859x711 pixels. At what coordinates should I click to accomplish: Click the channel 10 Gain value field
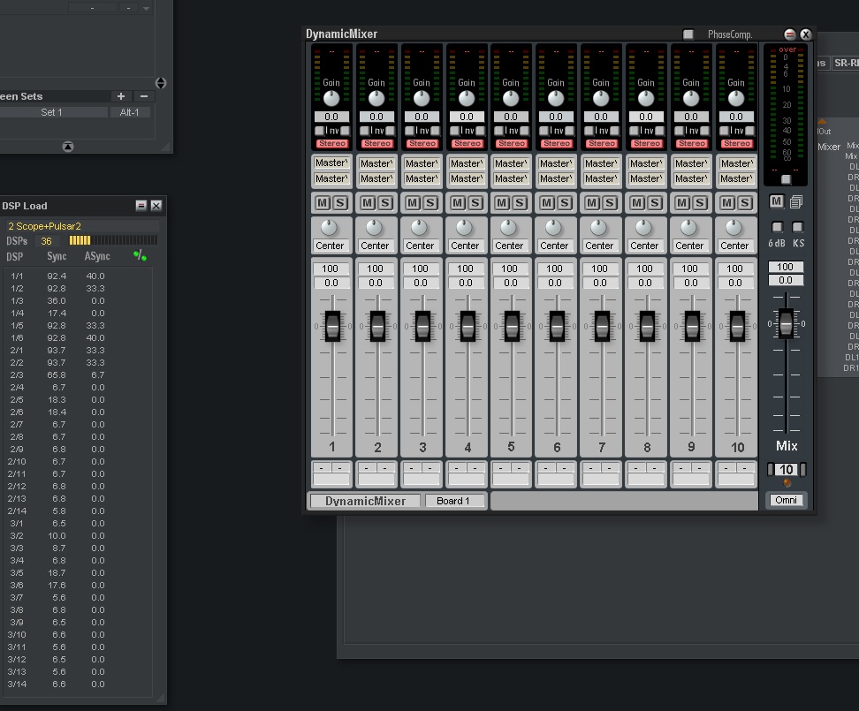click(x=735, y=117)
